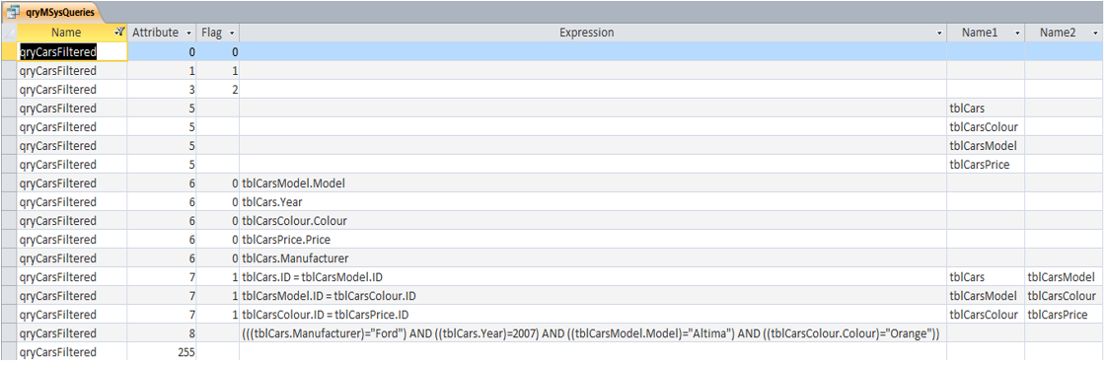Image resolution: width=1106 pixels, height=365 pixels.
Task: Click the tblCars.Manufacturer expression cell
Action: click(x=593, y=257)
